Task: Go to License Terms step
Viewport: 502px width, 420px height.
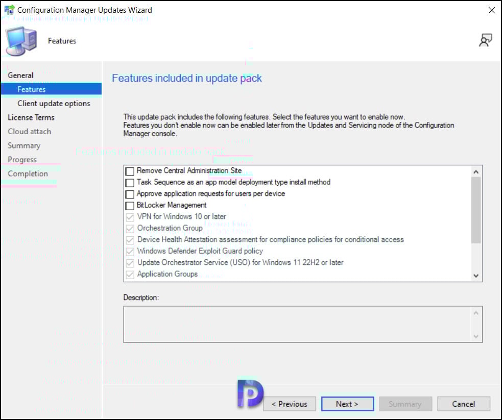Action: 31,117
